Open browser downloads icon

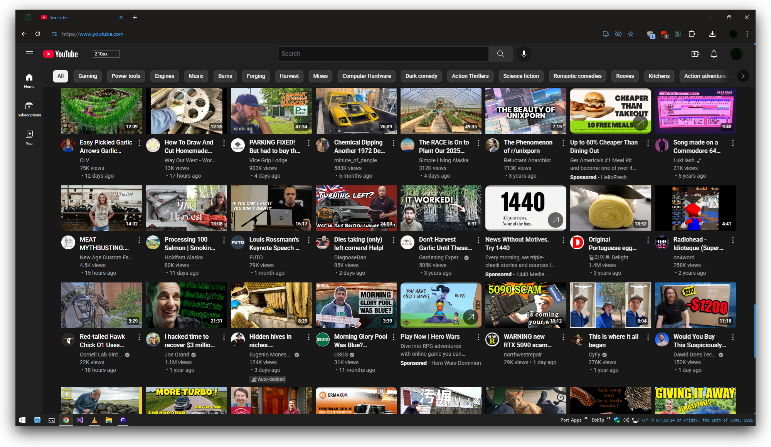point(712,34)
